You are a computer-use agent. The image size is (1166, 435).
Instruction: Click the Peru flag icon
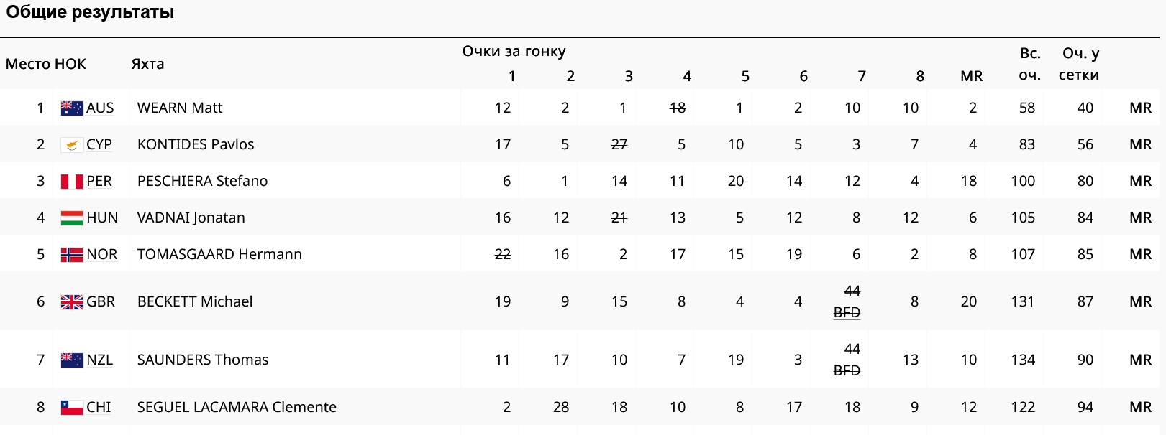tap(71, 182)
